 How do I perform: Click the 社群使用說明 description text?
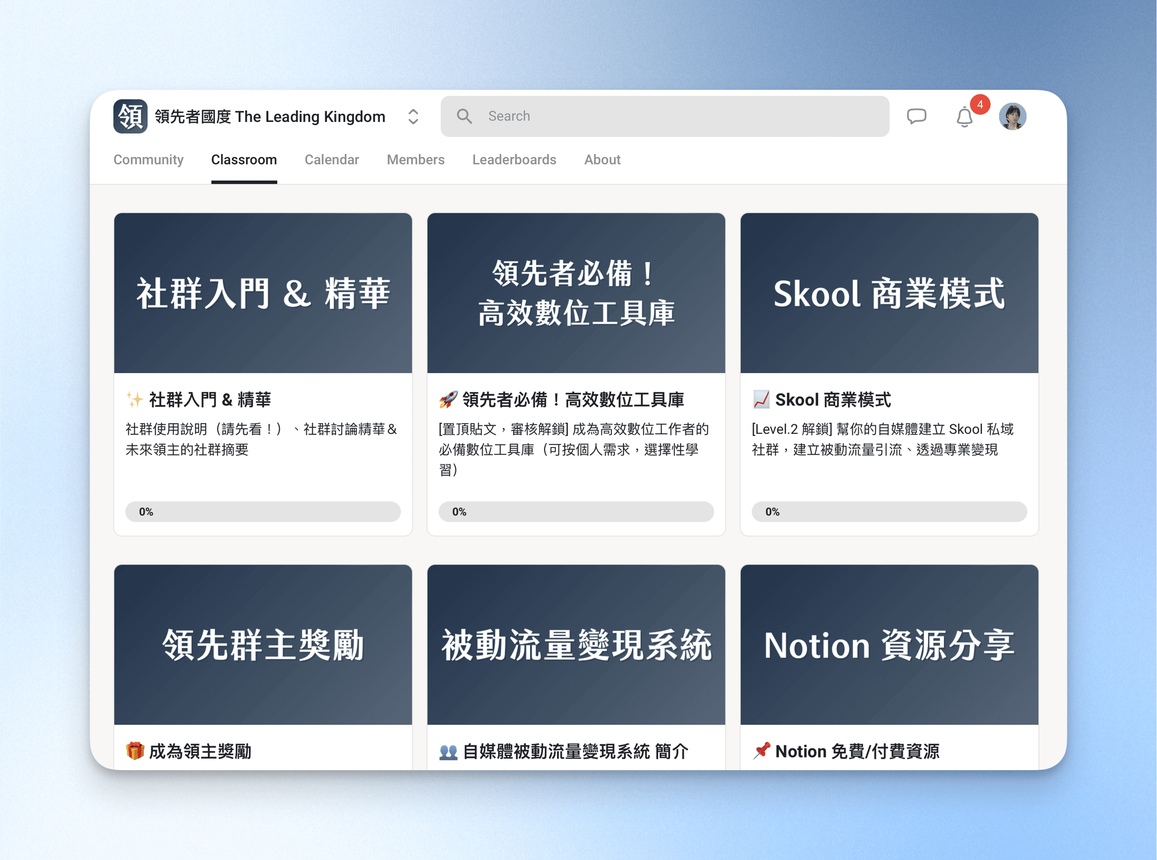click(261, 439)
